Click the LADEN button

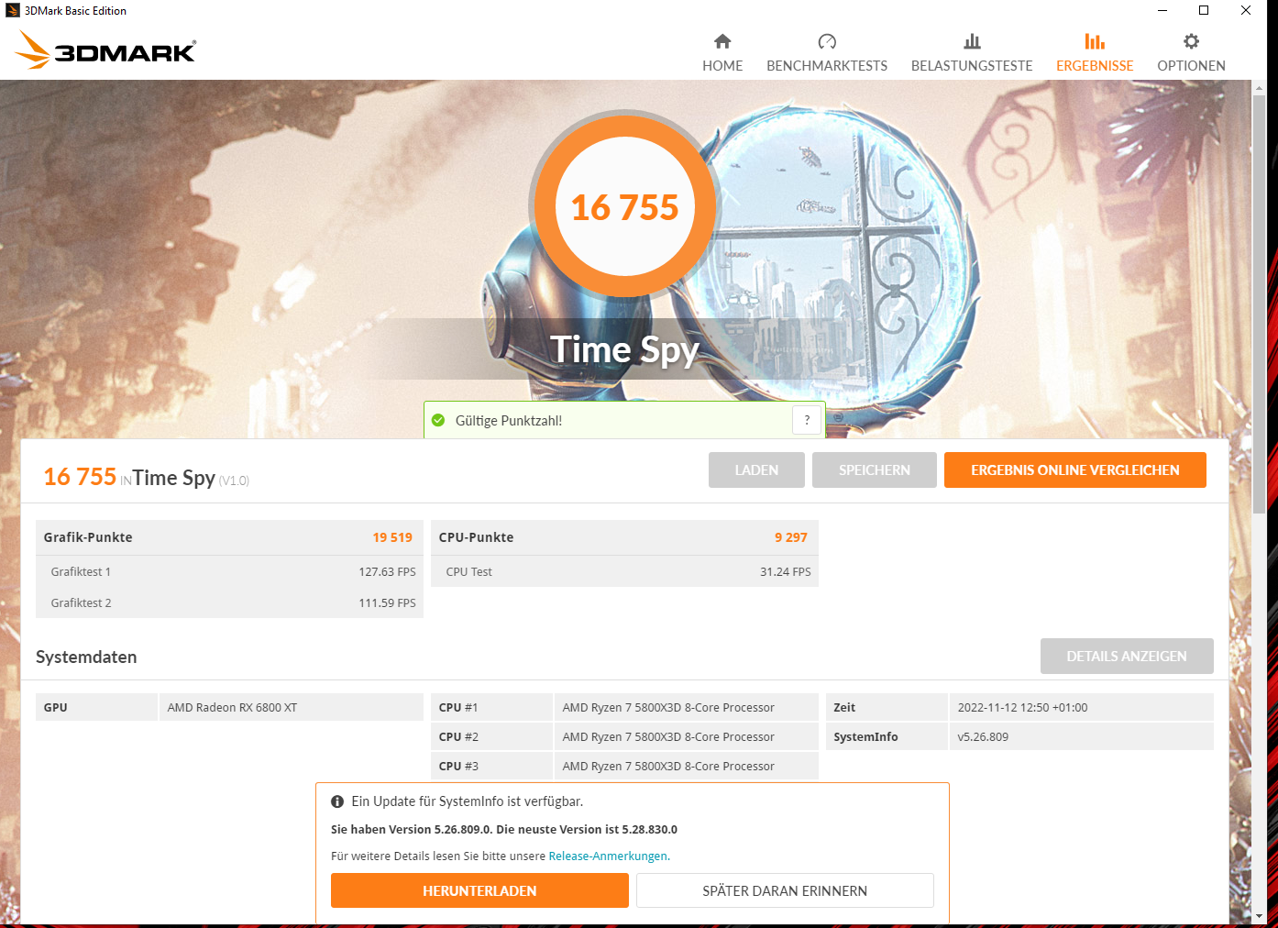click(756, 470)
